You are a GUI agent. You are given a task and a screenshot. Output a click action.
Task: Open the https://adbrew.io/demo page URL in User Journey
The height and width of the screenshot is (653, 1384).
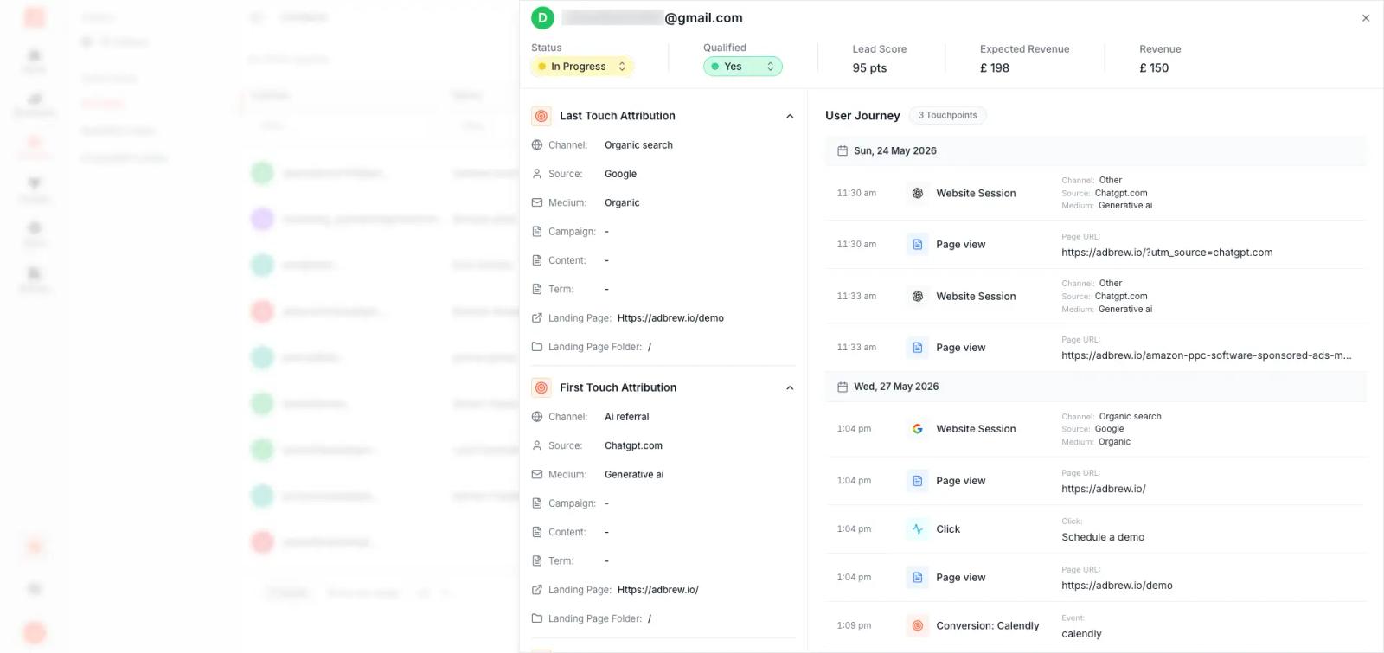click(x=1117, y=586)
